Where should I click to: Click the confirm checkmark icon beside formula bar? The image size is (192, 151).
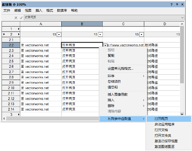pos(21,18)
